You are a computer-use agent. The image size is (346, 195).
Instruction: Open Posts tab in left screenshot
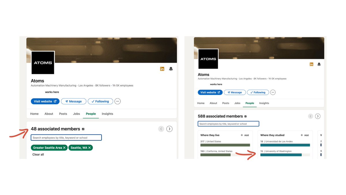click(x=63, y=114)
